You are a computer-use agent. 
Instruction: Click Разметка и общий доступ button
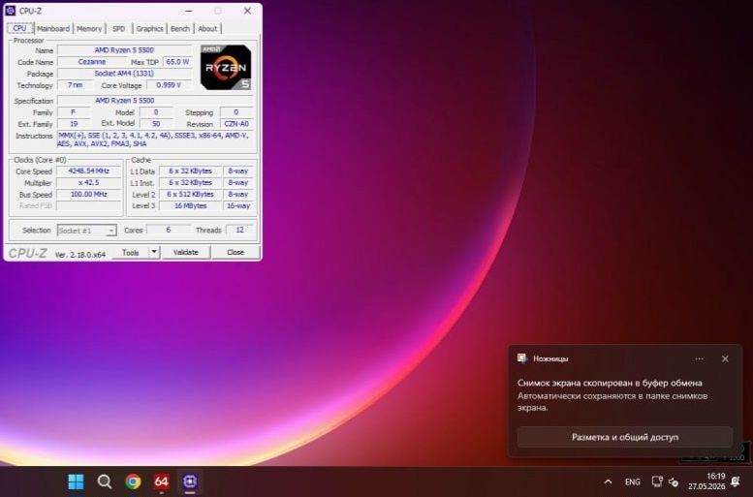[625, 437]
